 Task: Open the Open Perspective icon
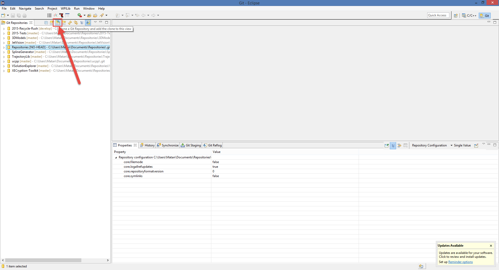(x=456, y=16)
